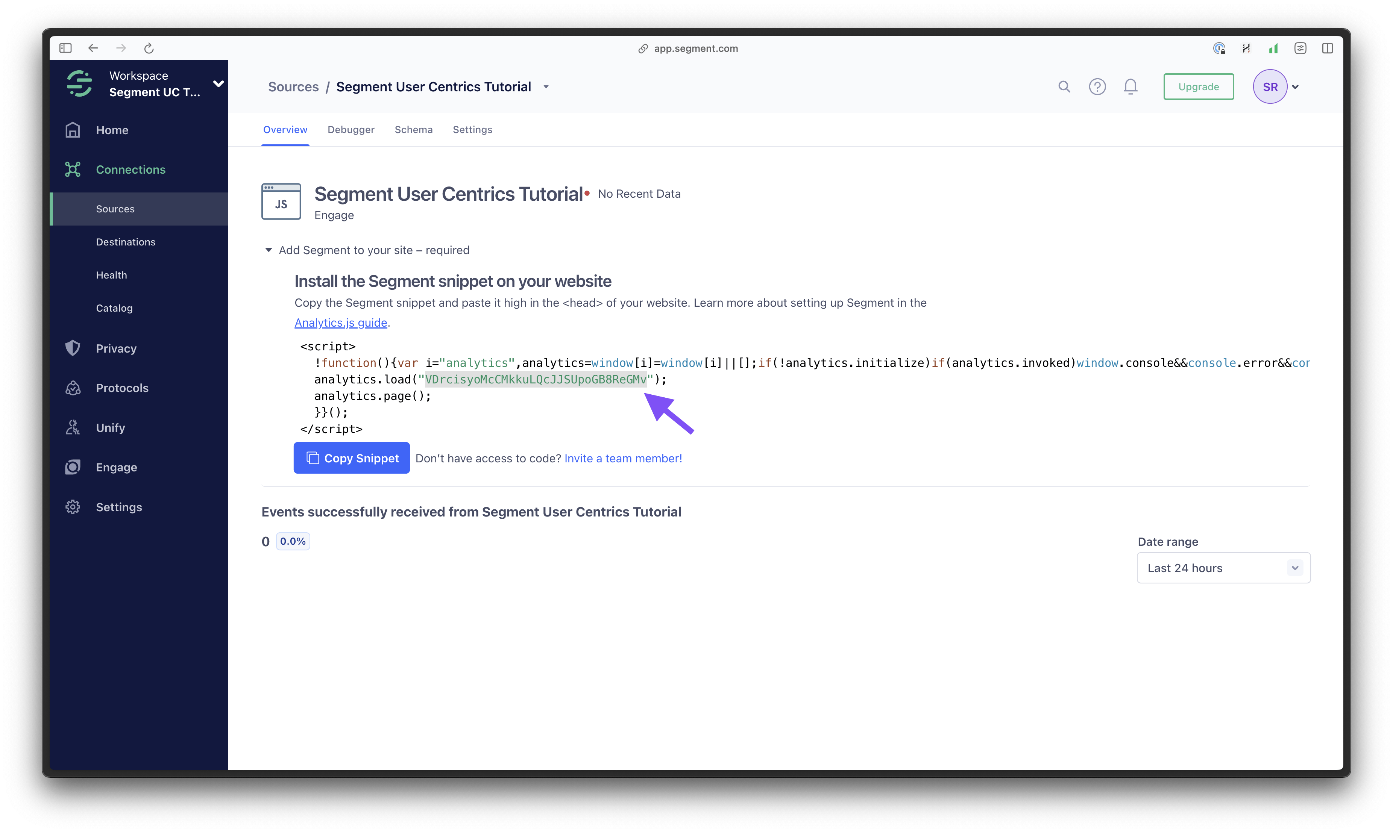Open Unify from sidebar icon
1393x833 pixels.
click(x=73, y=428)
